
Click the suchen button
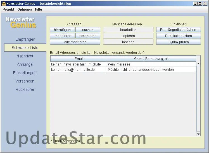pos(88,30)
